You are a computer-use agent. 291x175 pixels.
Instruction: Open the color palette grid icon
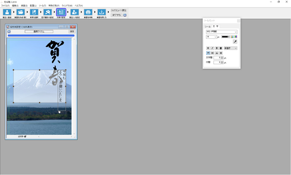[x=232, y=37]
